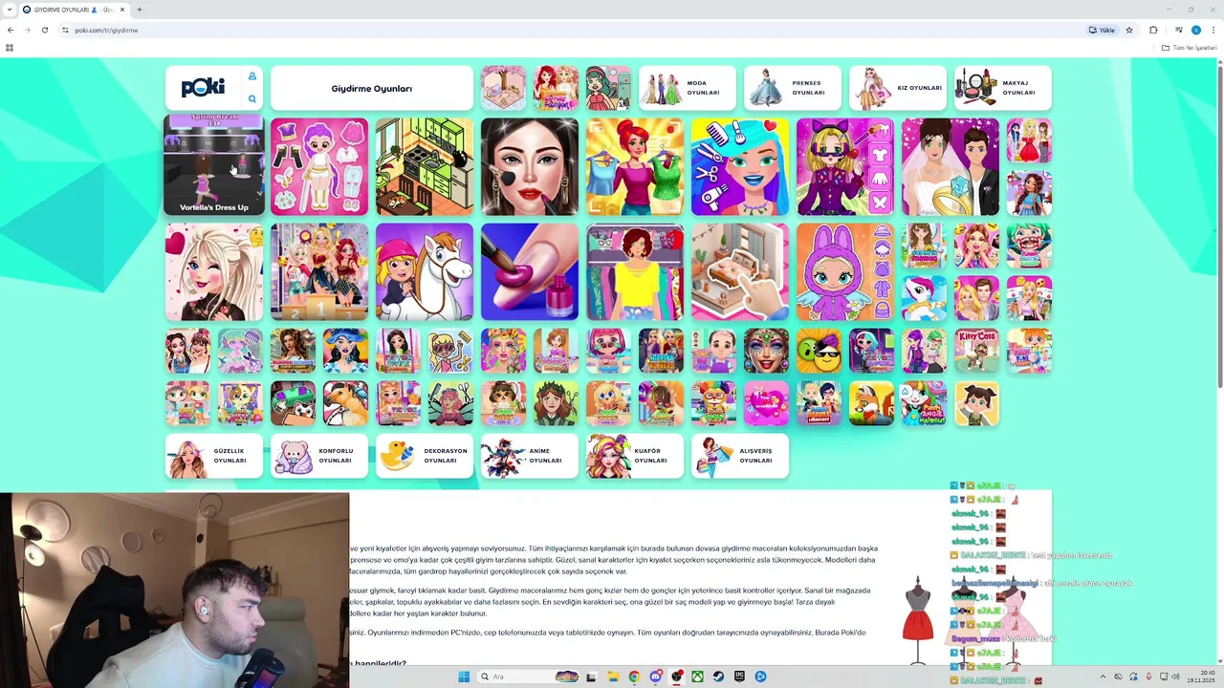Open Google Chrome taskbar icon
This screenshot has height=688, width=1224.
pos(634,677)
